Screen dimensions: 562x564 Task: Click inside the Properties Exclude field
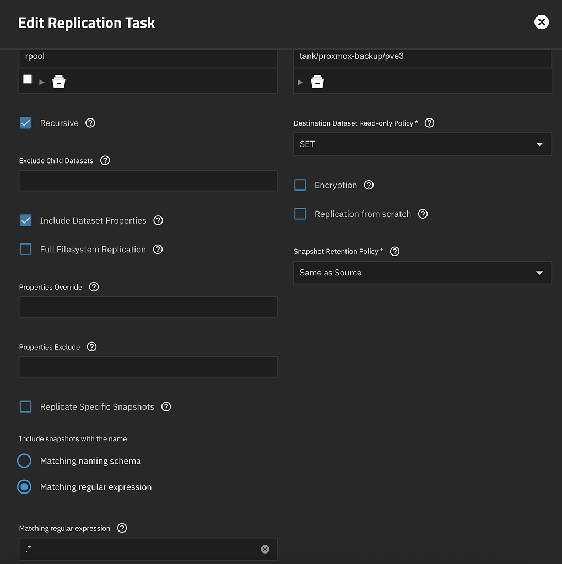pyautogui.click(x=148, y=366)
